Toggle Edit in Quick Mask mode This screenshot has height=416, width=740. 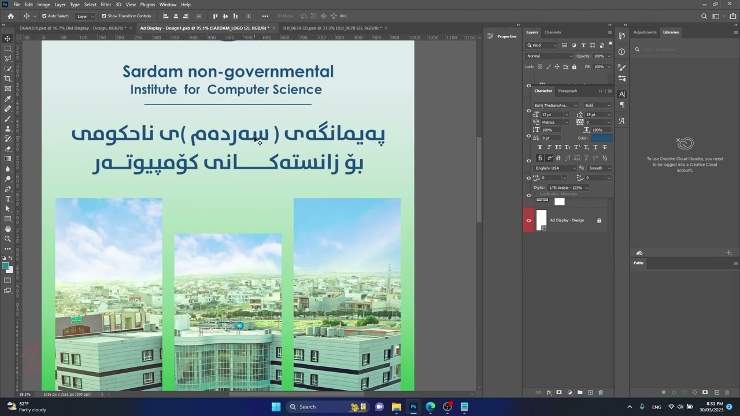8,280
